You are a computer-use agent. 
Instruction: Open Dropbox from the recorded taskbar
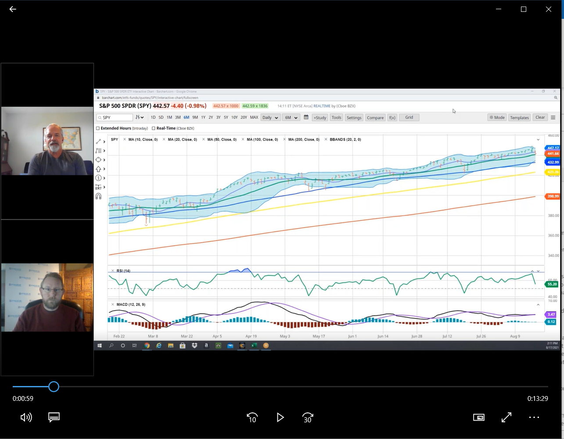point(194,345)
